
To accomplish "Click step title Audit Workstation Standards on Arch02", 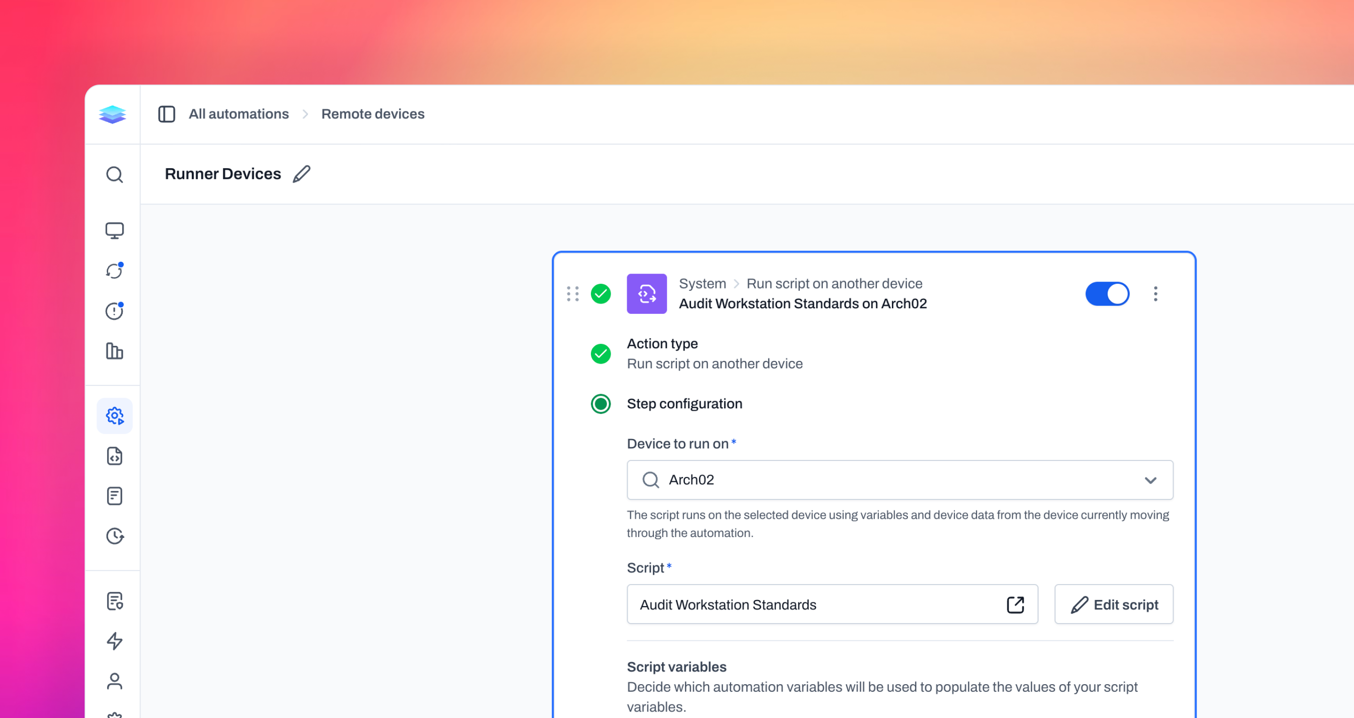I will pyautogui.click(x=803, y=304).
